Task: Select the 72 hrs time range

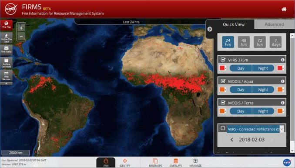Action: (x=260, y=42)
